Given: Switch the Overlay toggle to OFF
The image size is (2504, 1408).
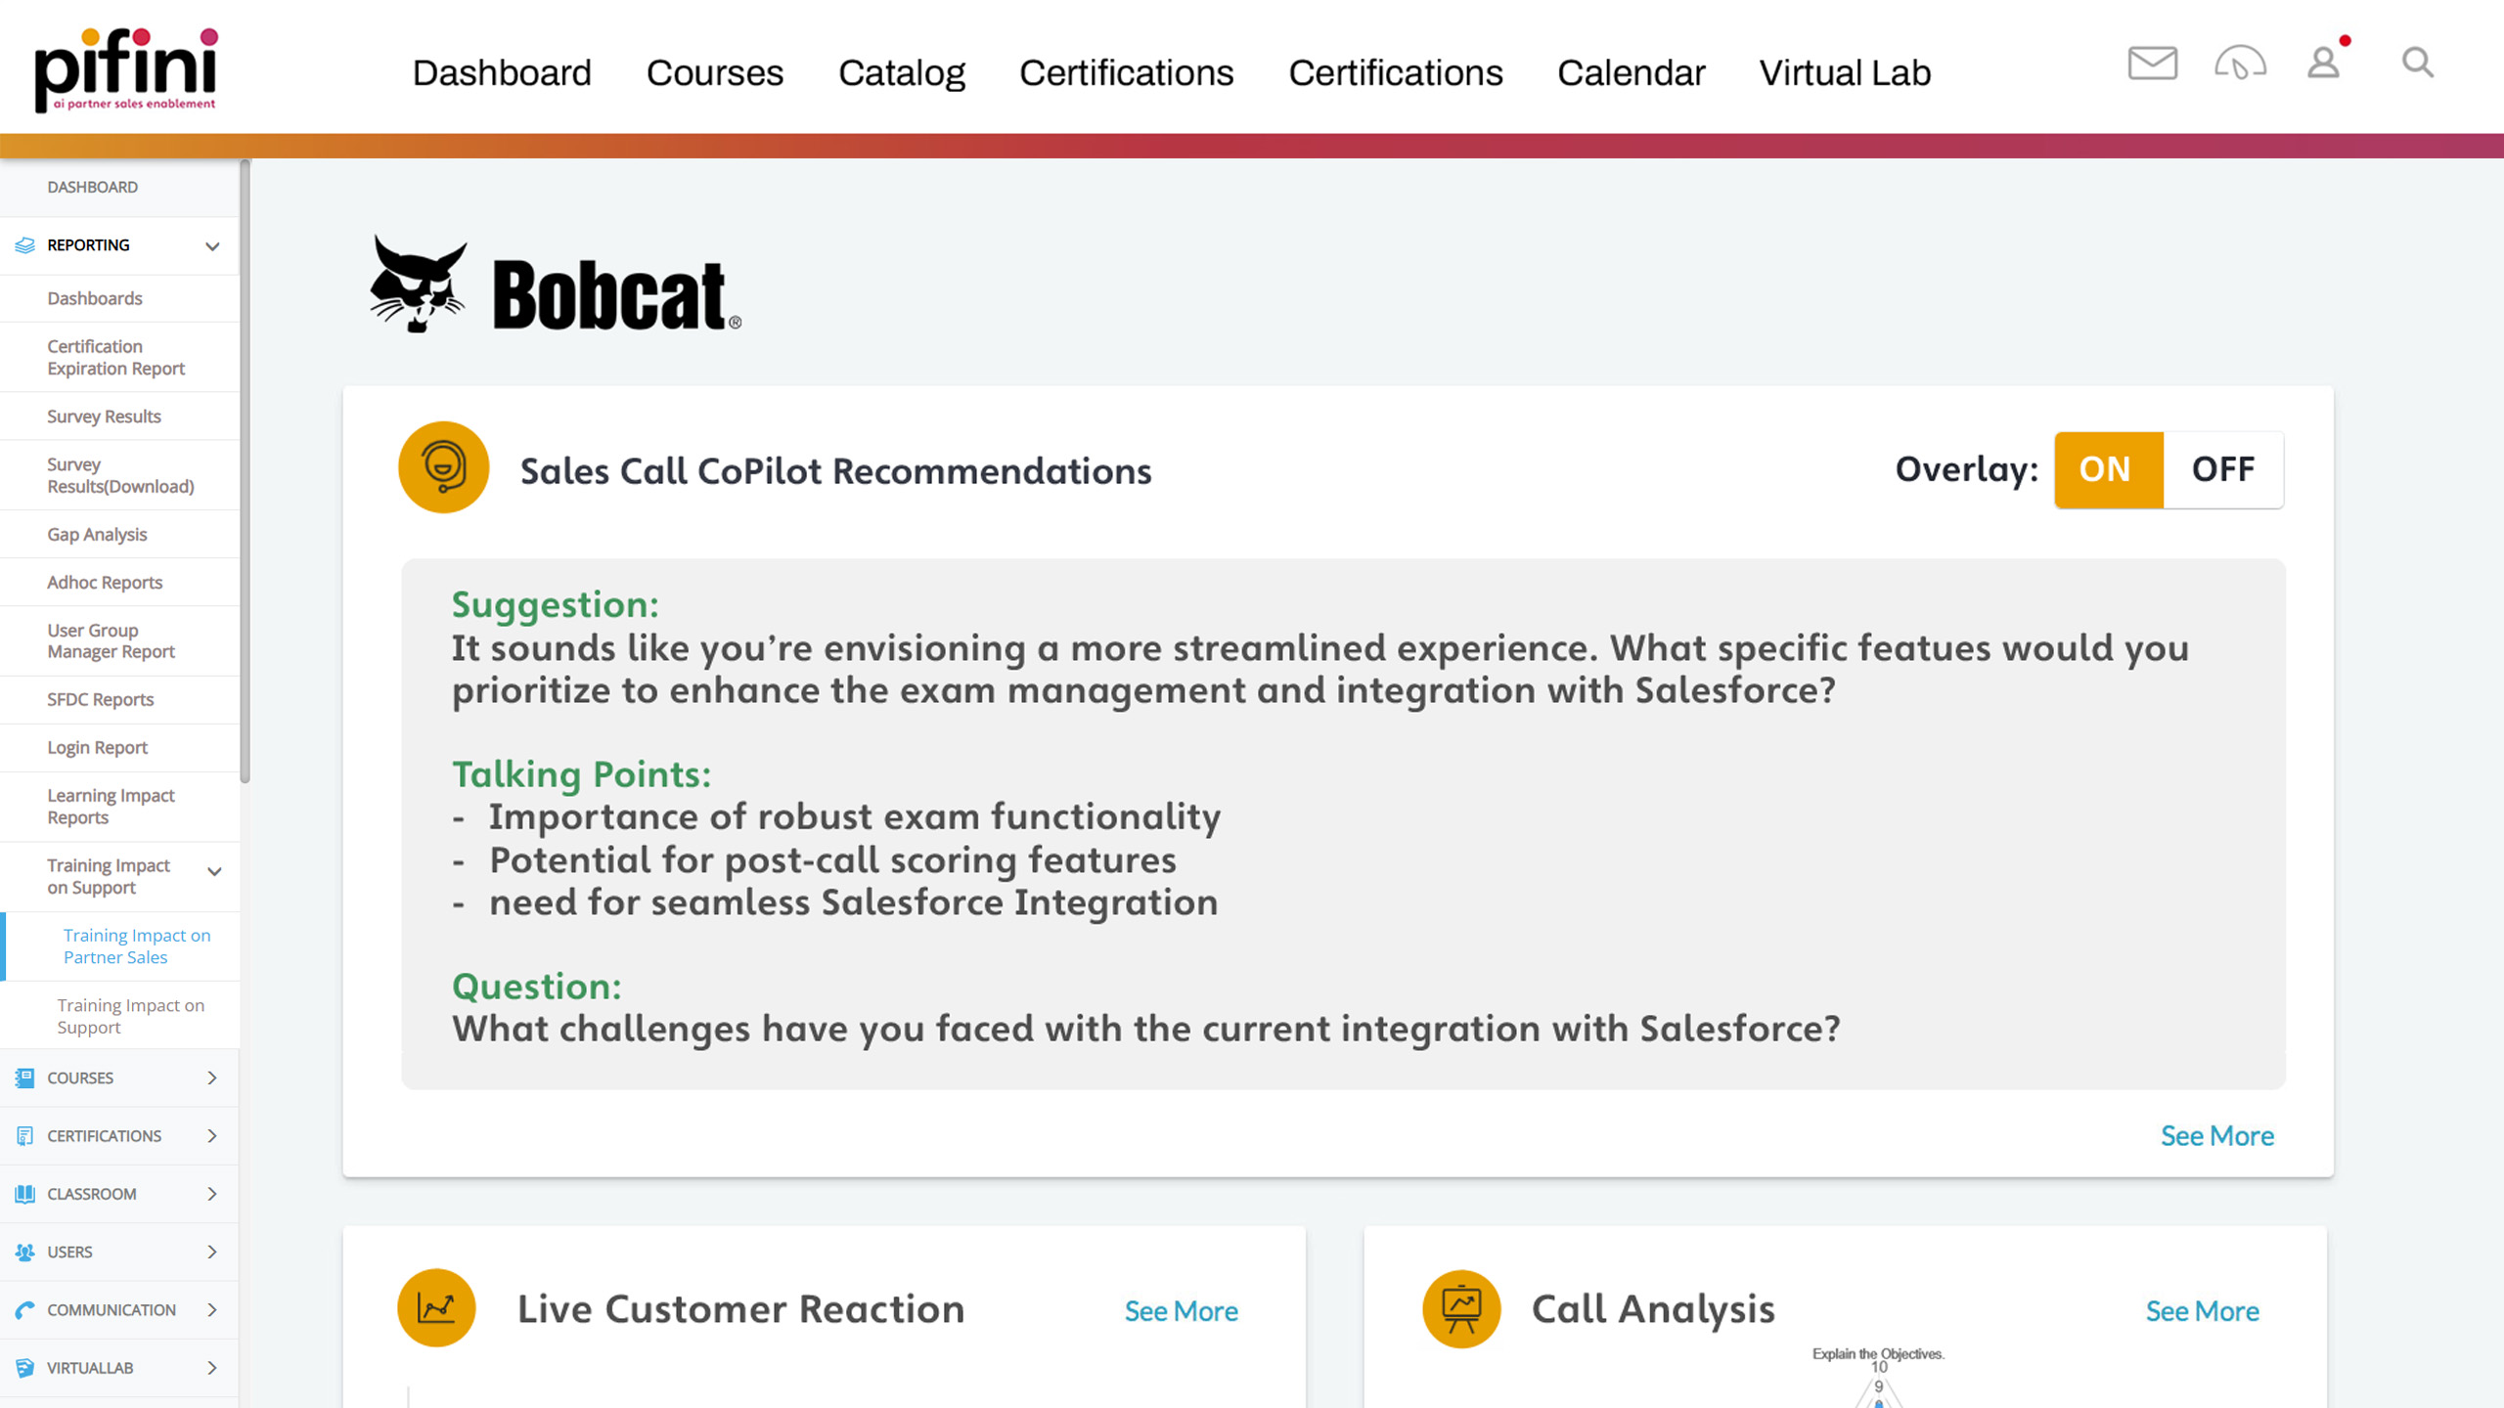Looking at the screenshot, I should coord(2222,469).
